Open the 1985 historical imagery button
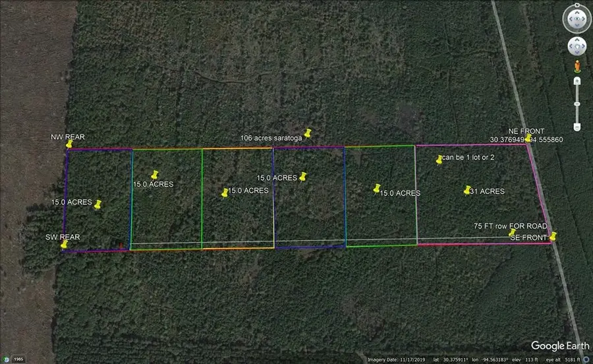 point(18,359)
